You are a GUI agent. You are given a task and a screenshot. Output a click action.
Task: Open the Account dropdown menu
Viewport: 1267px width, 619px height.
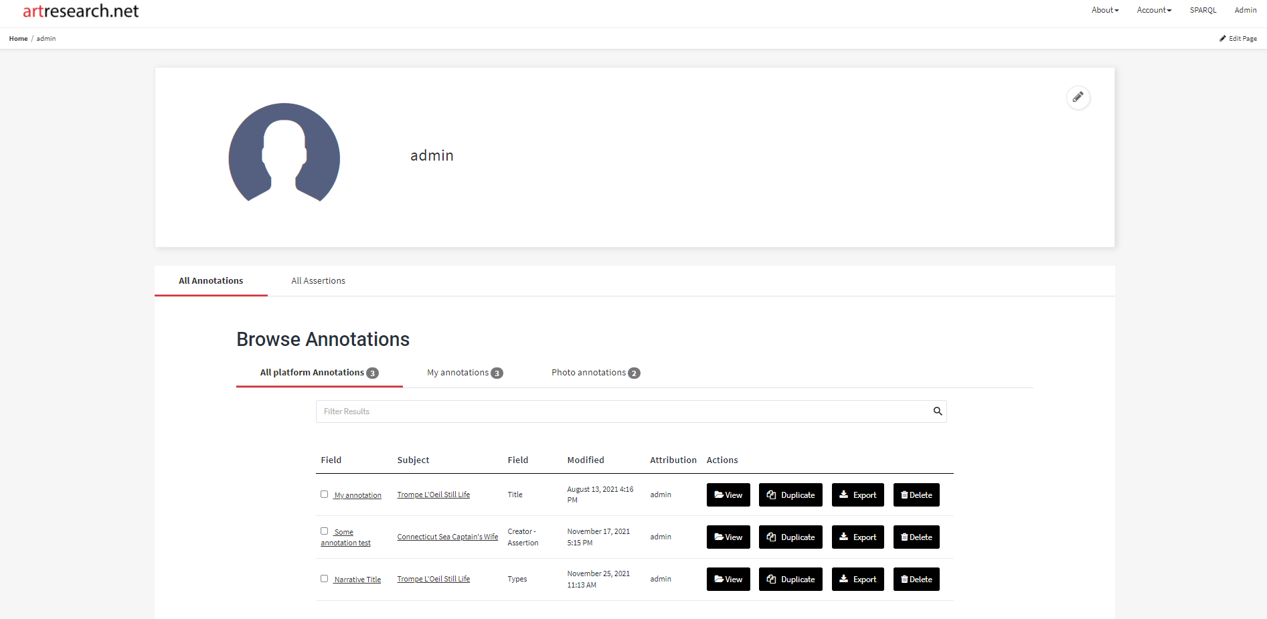(1154, 10)
